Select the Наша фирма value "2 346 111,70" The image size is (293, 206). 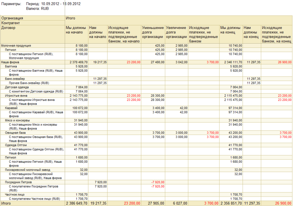(x=233, y=62)
